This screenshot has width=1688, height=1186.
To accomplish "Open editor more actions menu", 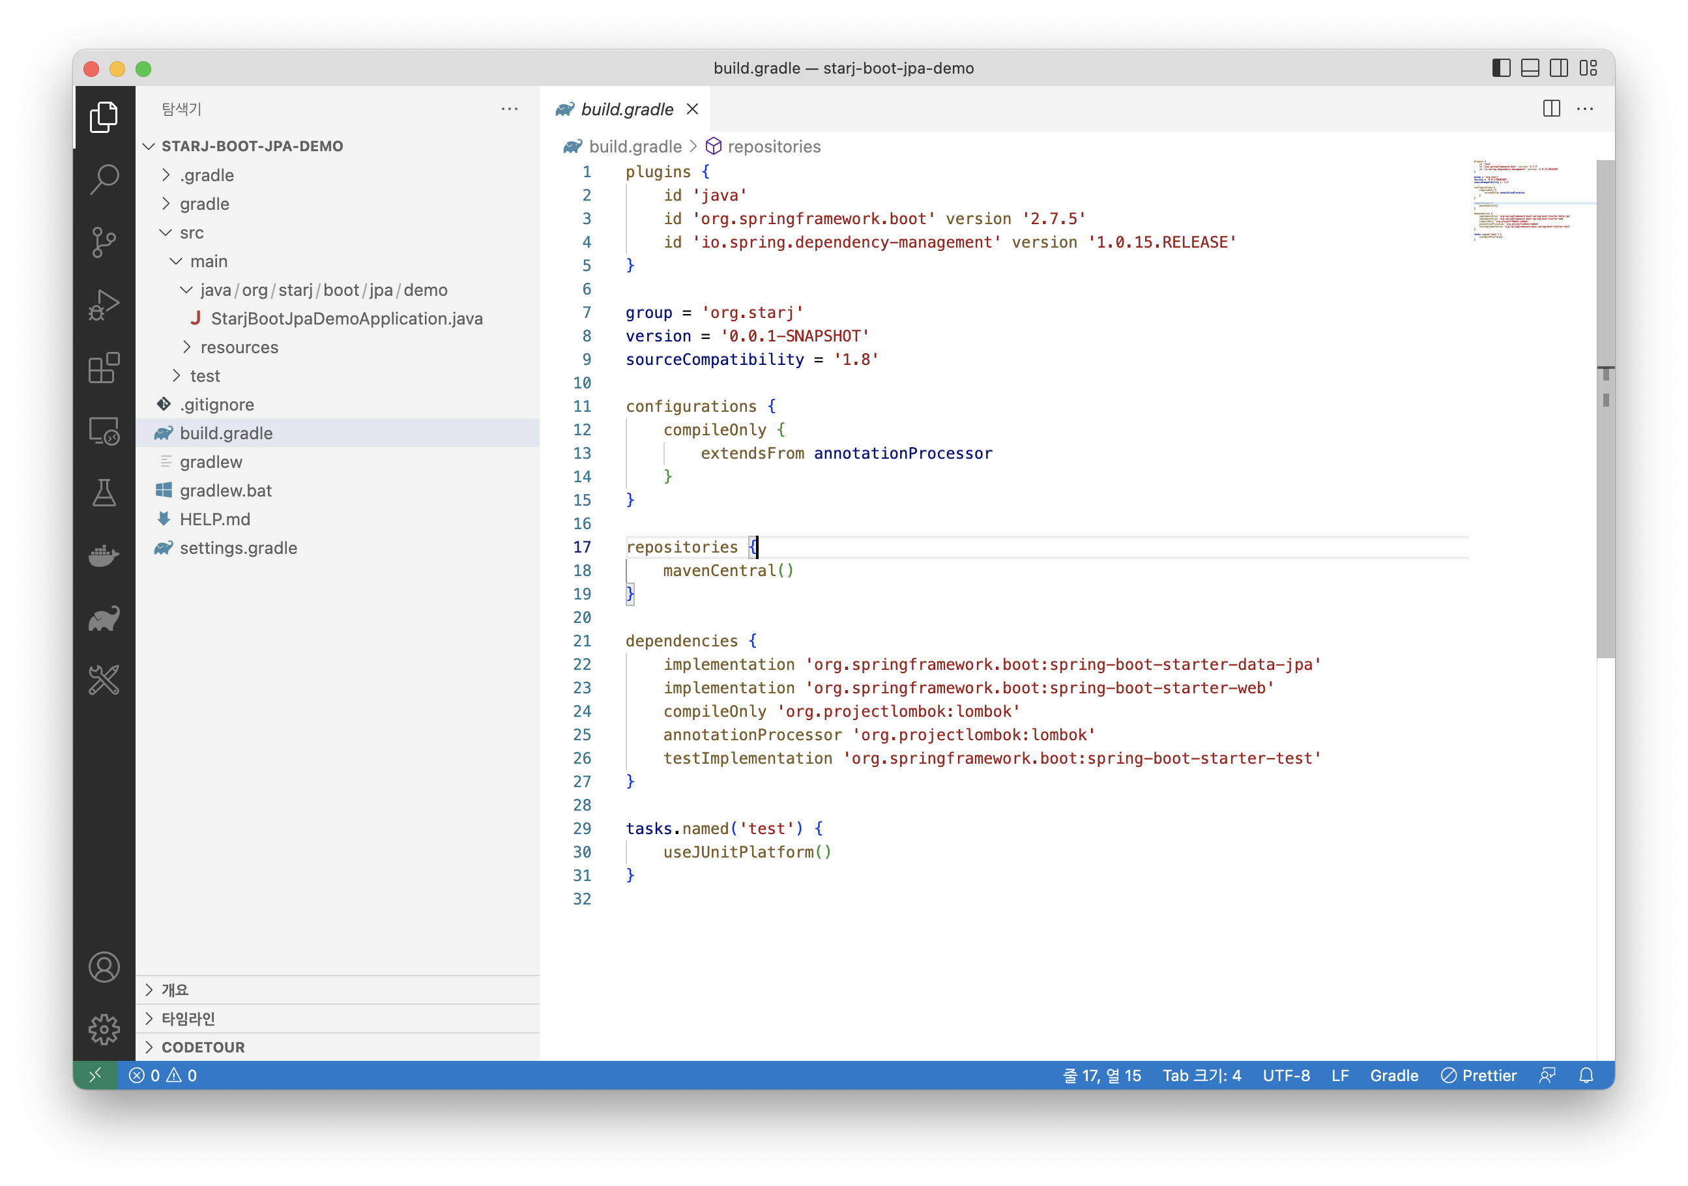I will (x=1585, y=109).
